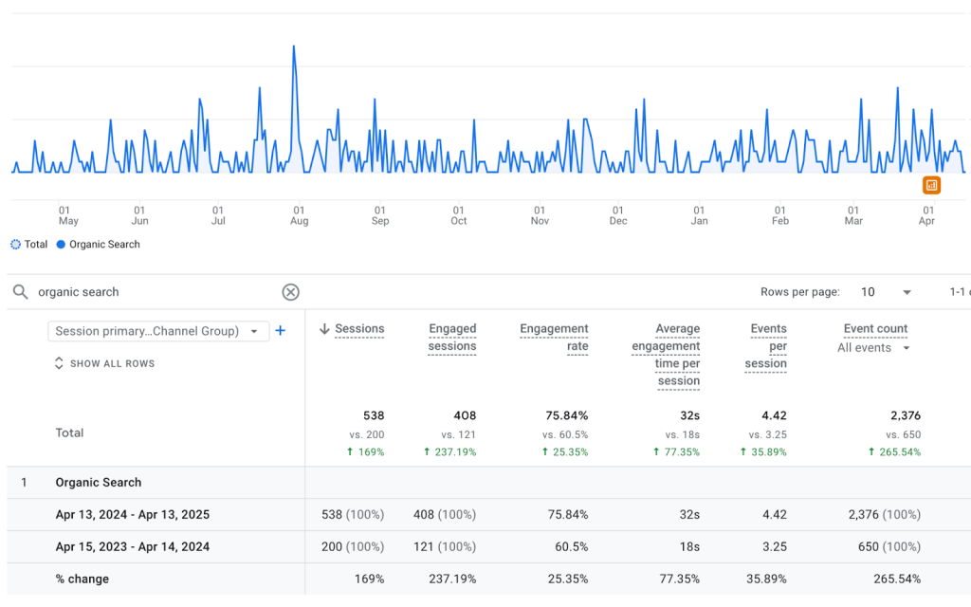Sort by the Engagement rate column

click(x=554, y=338)
